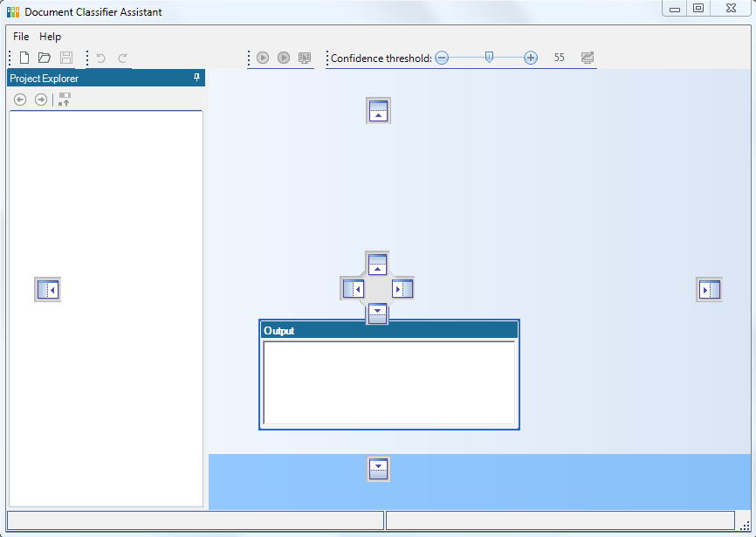Image resolution: width=756 pixels, height=537 pixels.
Task: Click the bottom docking indicator above the status bar
Action: click(x=378, y=469)
